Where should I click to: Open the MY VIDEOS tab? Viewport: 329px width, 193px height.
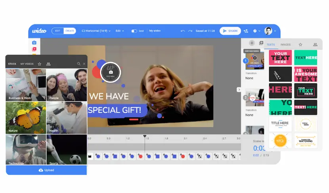27,64
